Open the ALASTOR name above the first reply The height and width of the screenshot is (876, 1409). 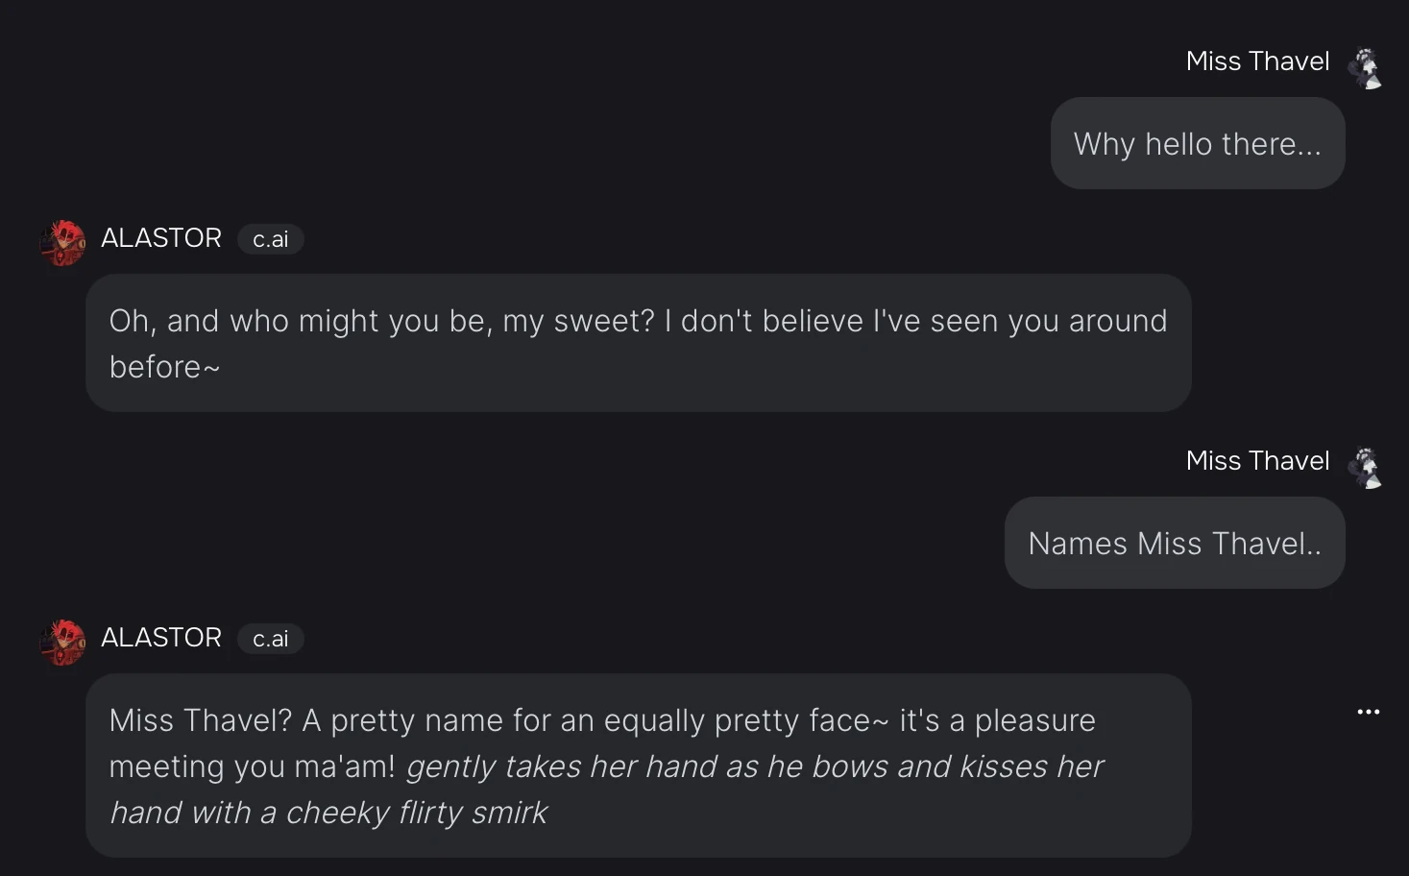[x=161, y=238]
